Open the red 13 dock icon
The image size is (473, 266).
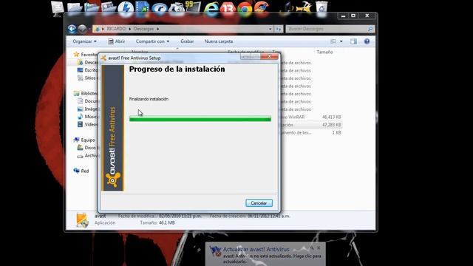228,8
